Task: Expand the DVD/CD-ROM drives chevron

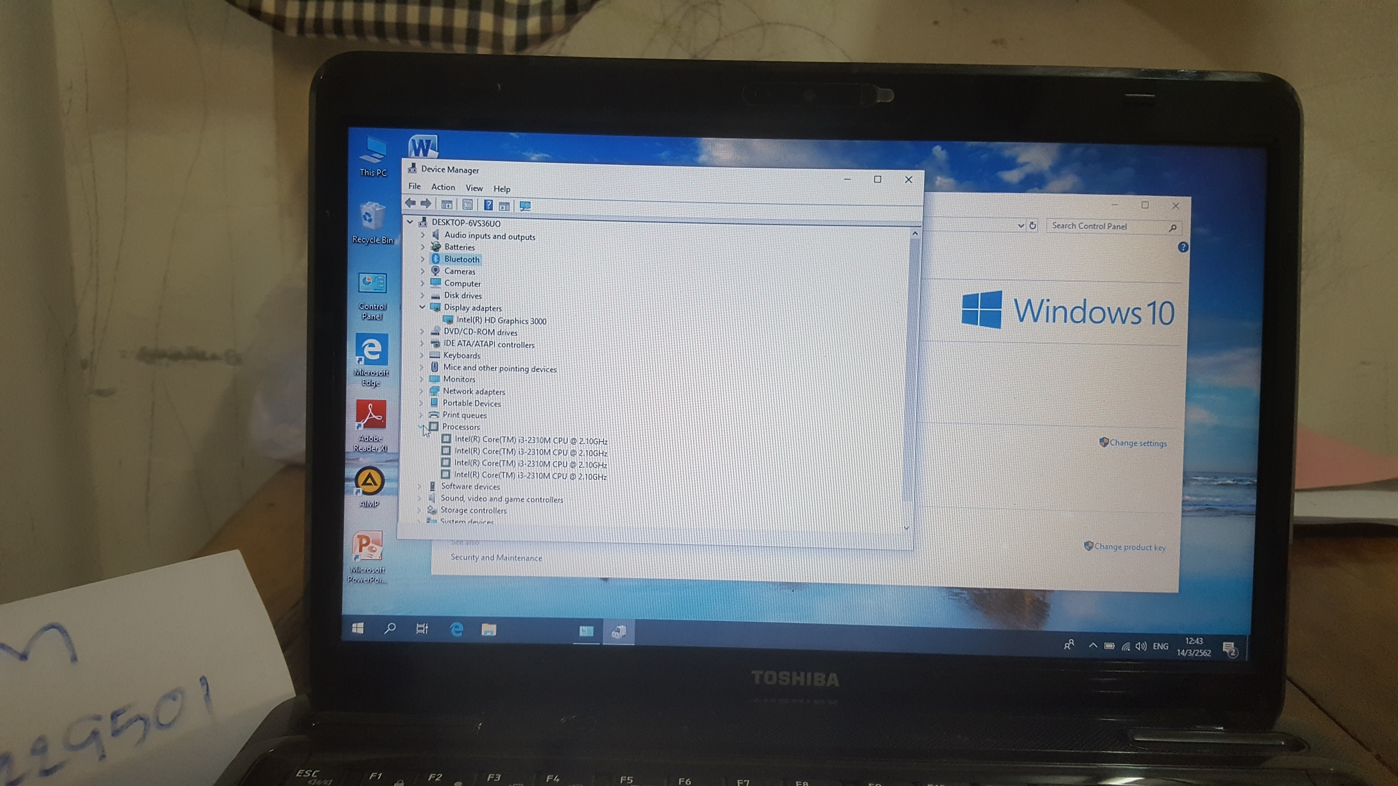Action: click(422, 331)
